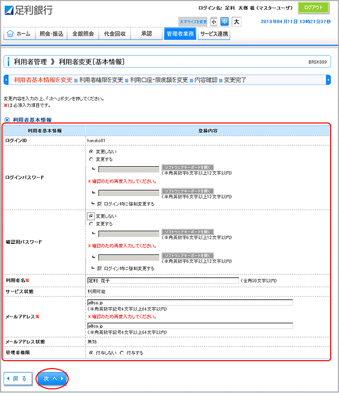Click the Ashikaga Bank logo
Image resolution: width=339 pixels, height=393 pixels.
pos(29,10)
